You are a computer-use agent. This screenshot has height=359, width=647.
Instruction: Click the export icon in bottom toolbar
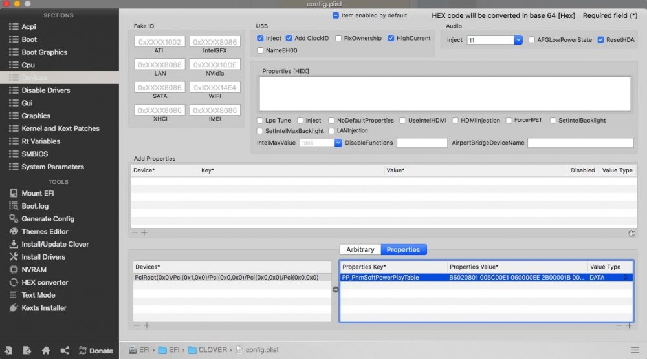27,351
